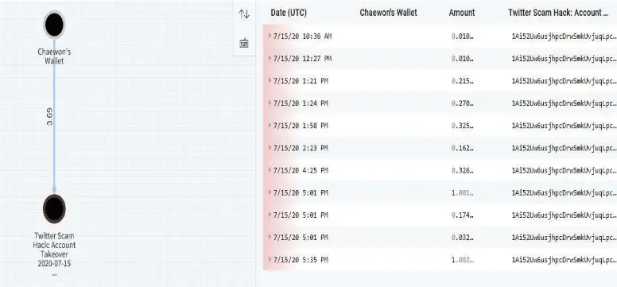Open destination address in the 10:36 AM row
Screen dimensions: 617x287
[563, 37]
